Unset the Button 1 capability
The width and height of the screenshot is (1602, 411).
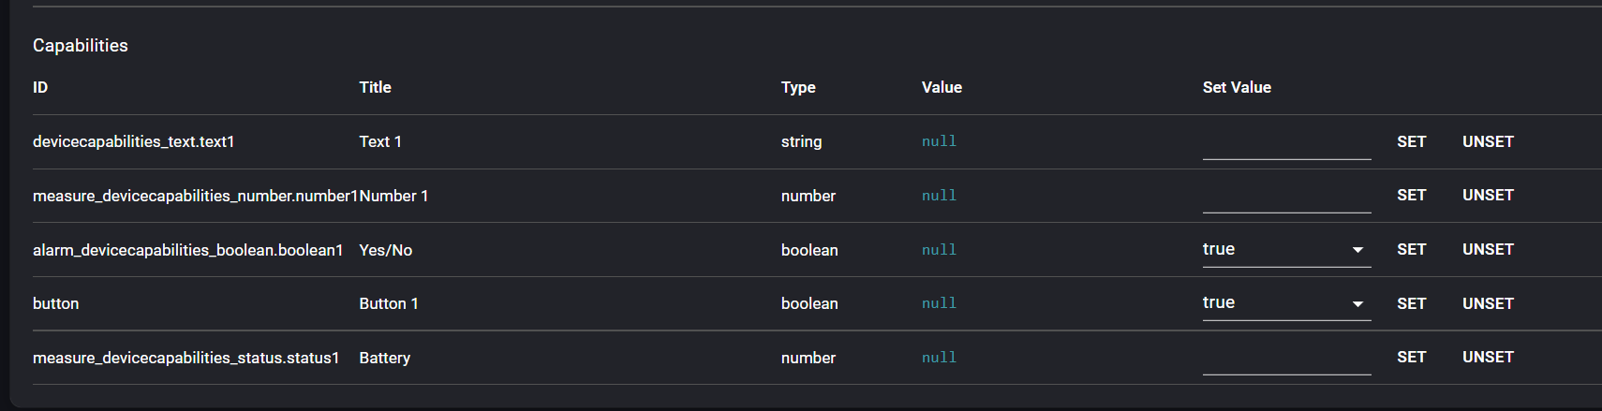pos(1488,303)
